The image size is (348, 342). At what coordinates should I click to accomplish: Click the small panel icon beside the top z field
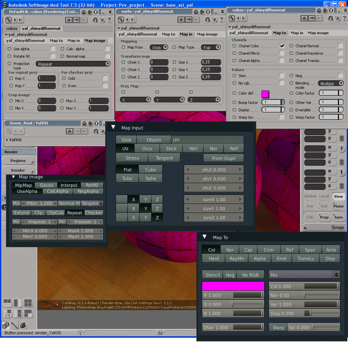tap(342, 138)
